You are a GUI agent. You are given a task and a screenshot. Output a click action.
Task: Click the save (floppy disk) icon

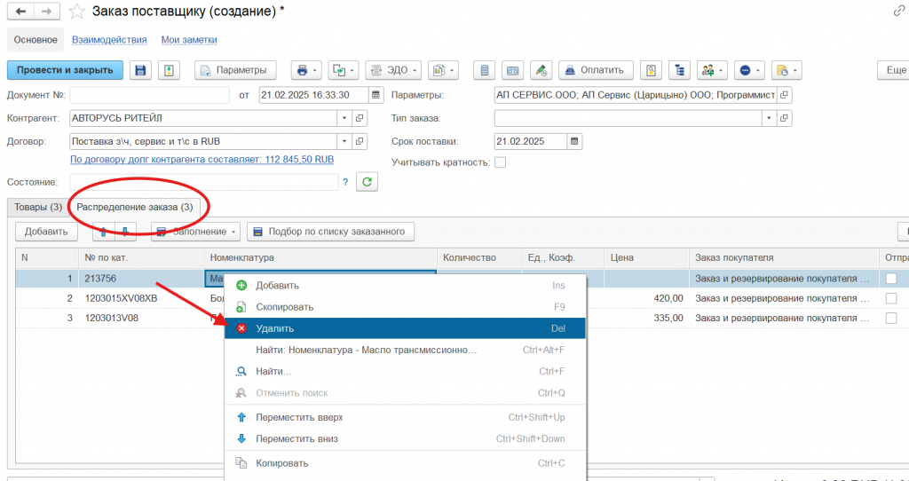[139, 70]
